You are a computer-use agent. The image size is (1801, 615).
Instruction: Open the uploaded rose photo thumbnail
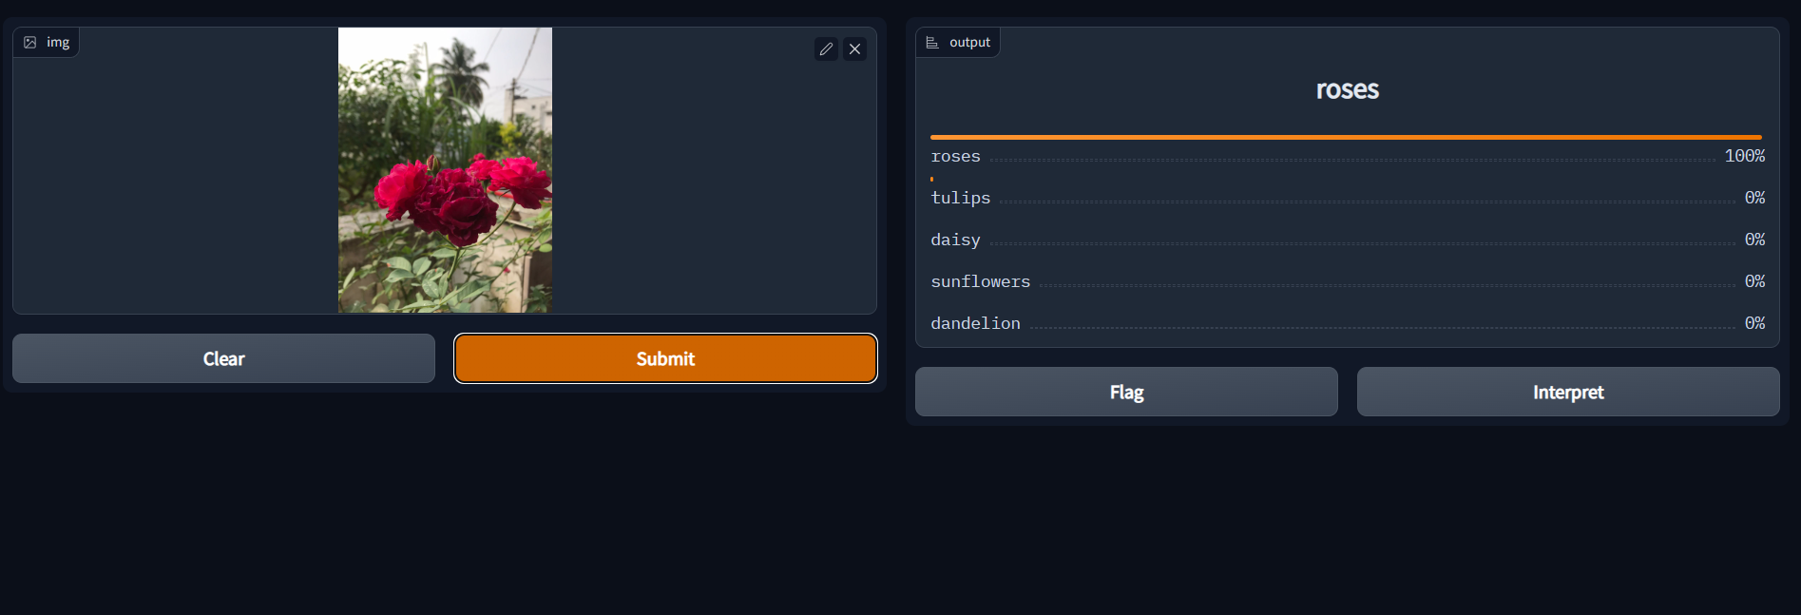coord(444,170)
